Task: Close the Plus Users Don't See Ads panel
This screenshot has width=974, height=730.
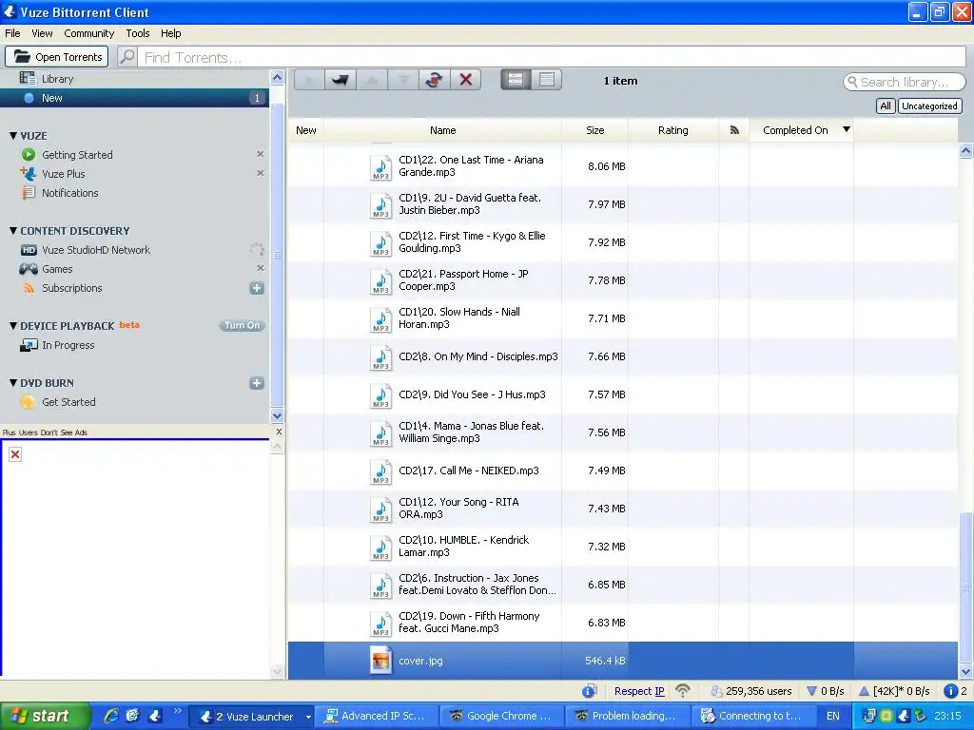Action: pos(279,432)
